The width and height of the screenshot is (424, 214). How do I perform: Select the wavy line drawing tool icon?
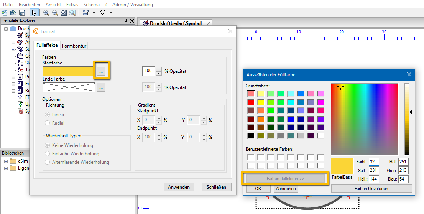click(x=103, y=13)
